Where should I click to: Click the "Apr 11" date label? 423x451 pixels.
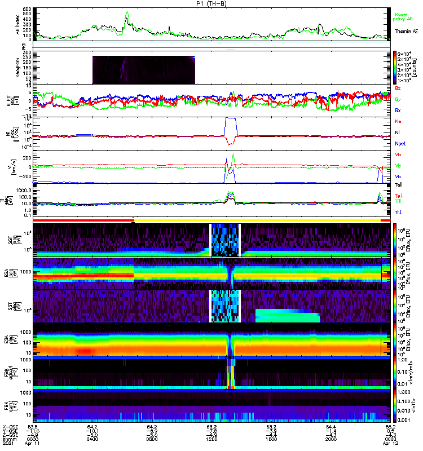pyautogui.click(x=32, y=444)
